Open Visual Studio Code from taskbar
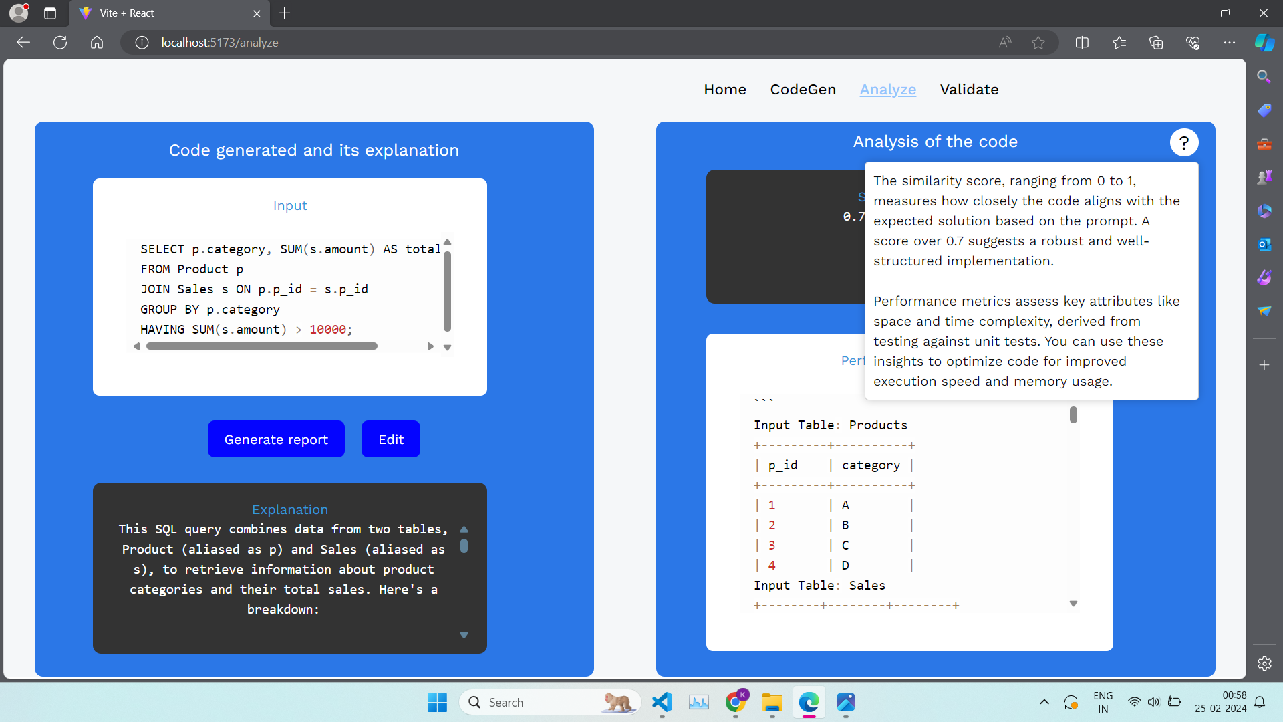Screen dimensions: 1283x722 [x=662, y=702]
